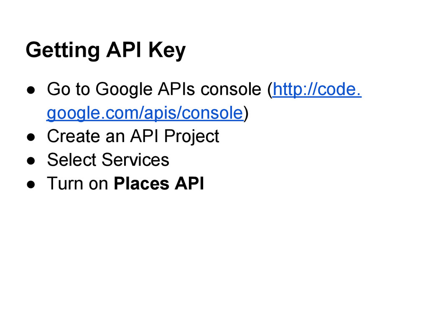Viewport: 428px width, 321px height.
Task: Click the bullet dot before Create
Action: [x=31, y=137]
